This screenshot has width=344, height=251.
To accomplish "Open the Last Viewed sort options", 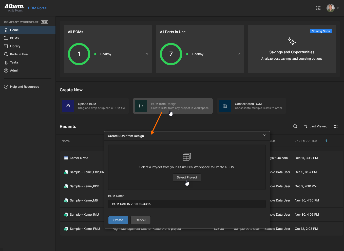I will point(316,126).
